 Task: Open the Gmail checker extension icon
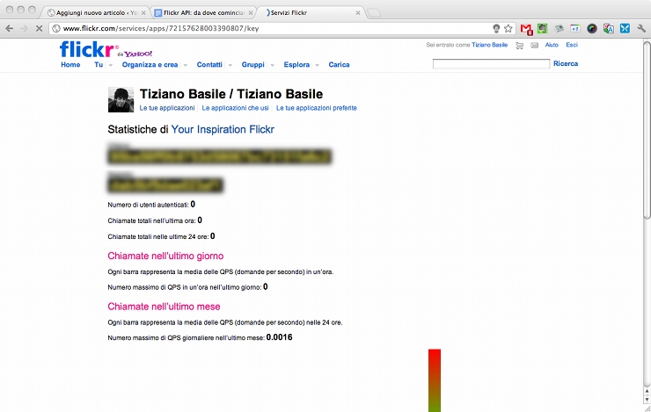click(x=526, y=29)
